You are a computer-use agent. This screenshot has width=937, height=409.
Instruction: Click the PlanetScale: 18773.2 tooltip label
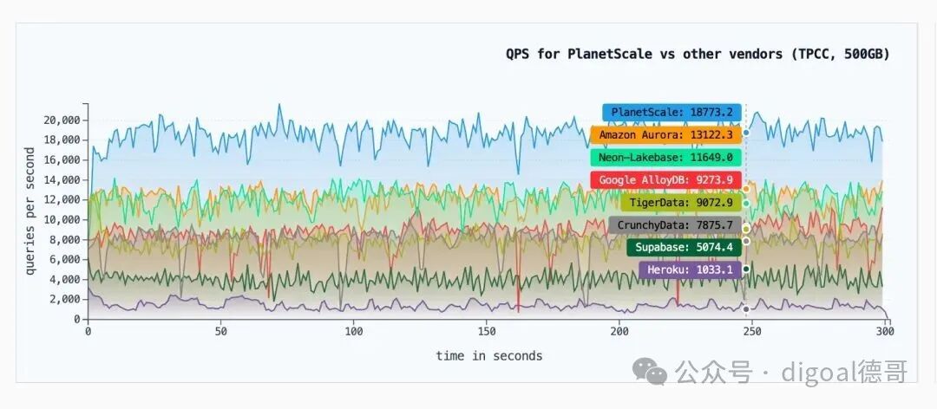coord(672,113)
